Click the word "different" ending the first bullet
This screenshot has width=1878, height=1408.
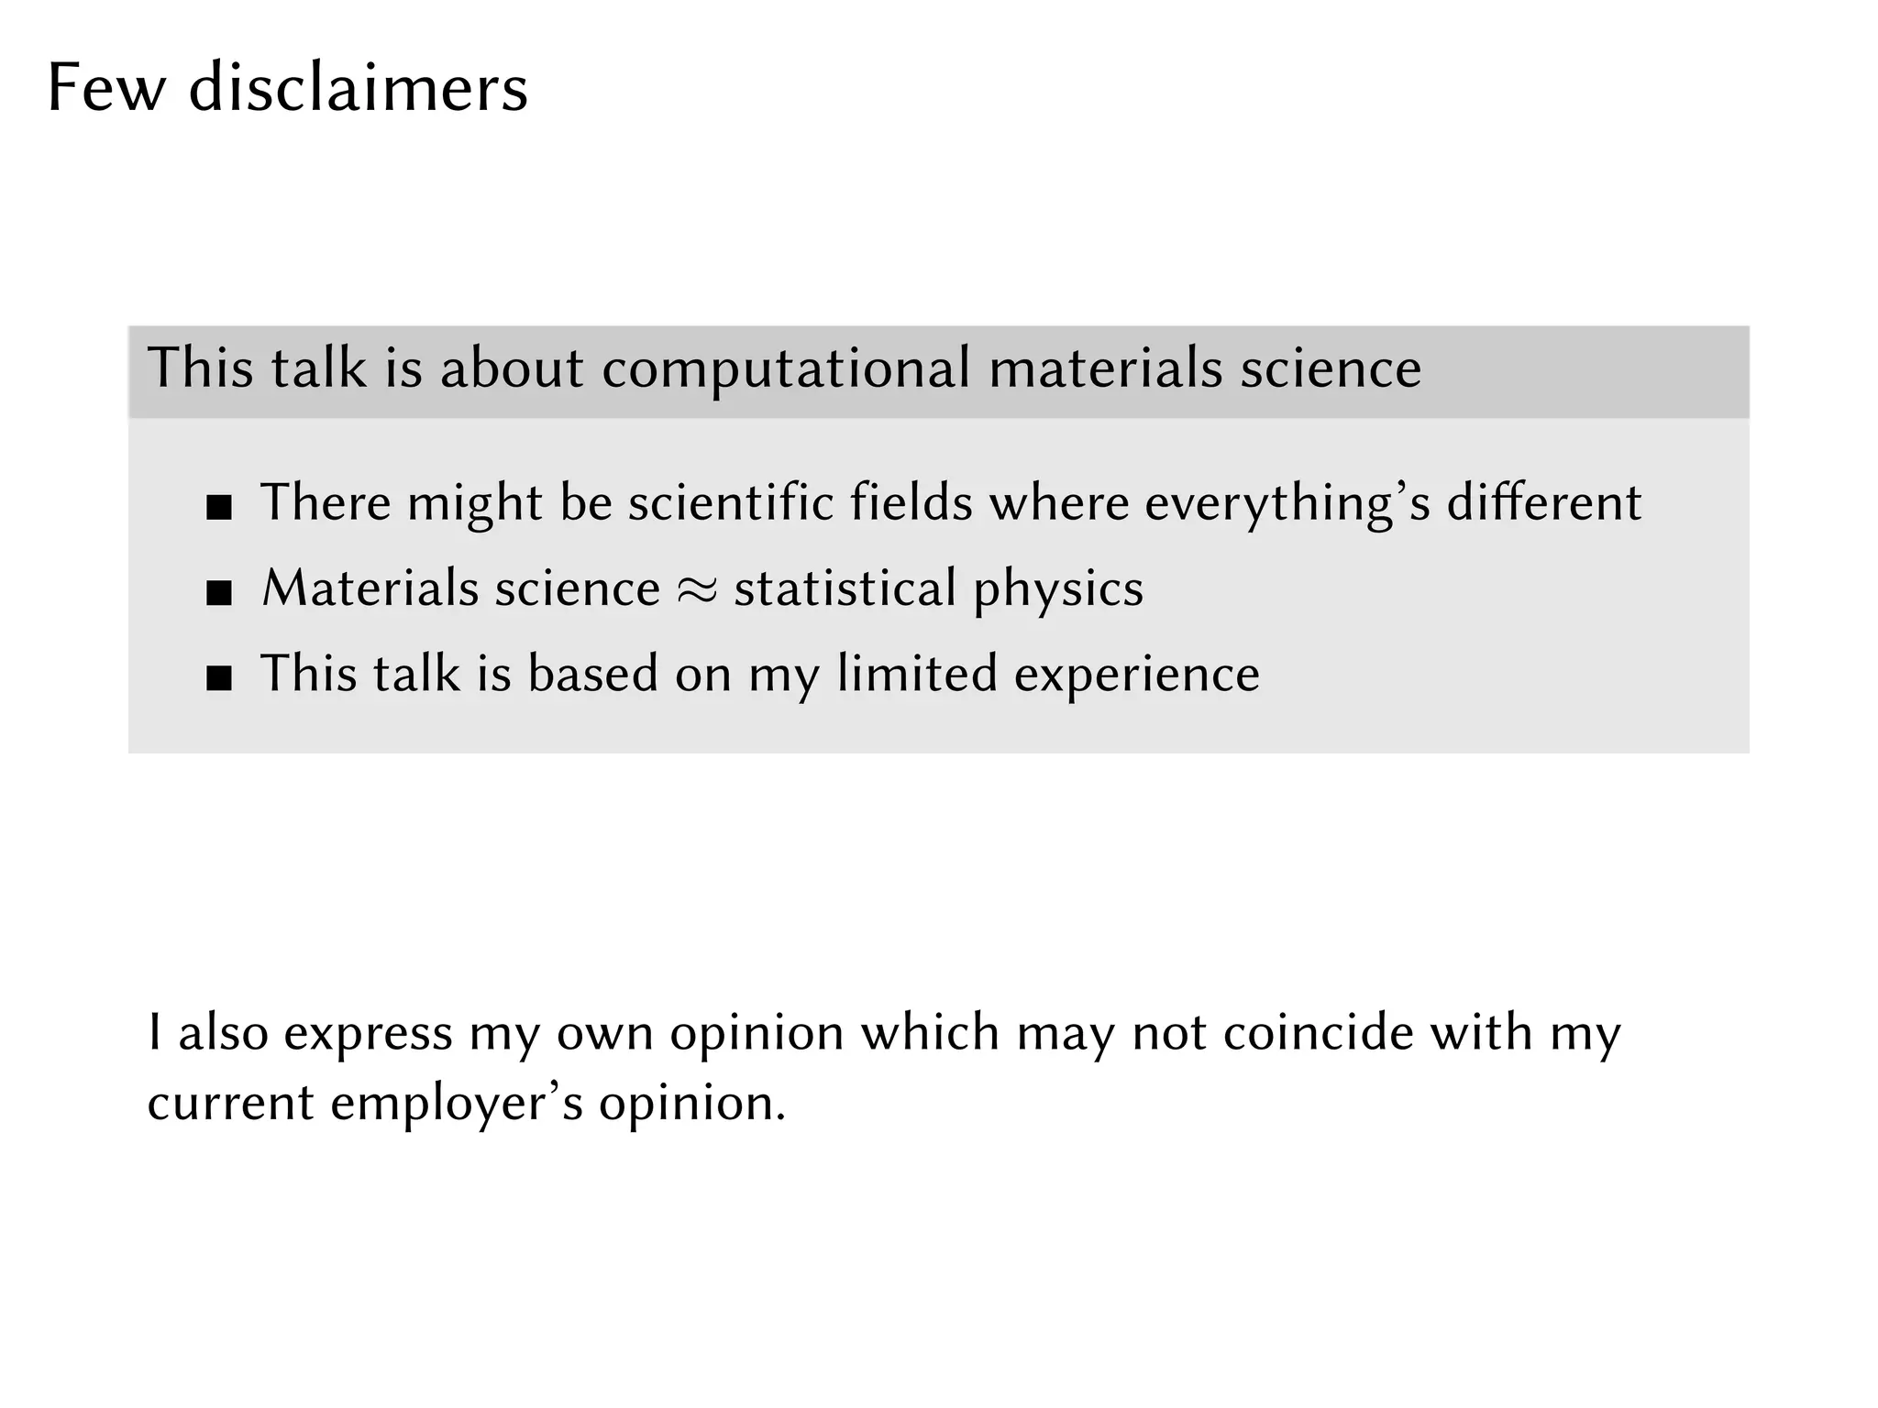[1544, 503]
